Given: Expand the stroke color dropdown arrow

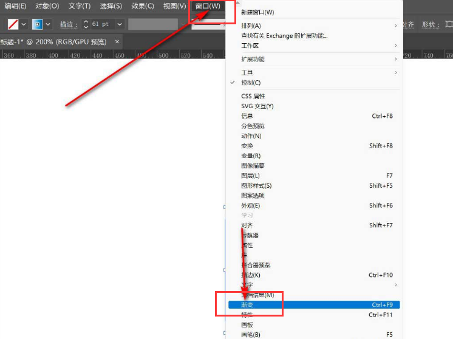Looking at the screenshot, I should 48,24.
